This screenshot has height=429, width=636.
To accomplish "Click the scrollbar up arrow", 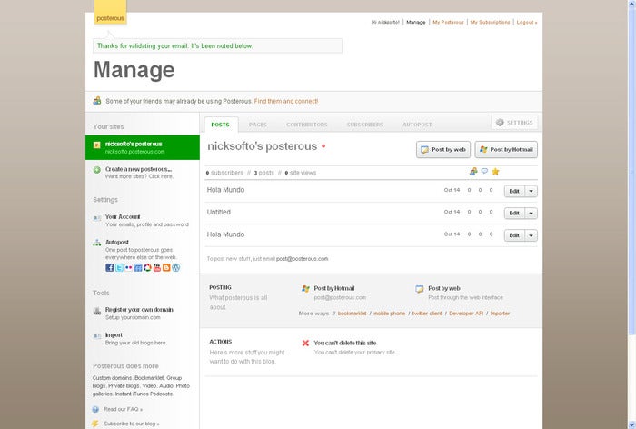I will coord(632,3).
